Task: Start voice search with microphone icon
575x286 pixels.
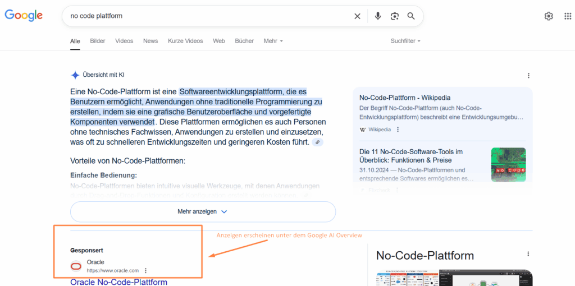Action: 378,16
